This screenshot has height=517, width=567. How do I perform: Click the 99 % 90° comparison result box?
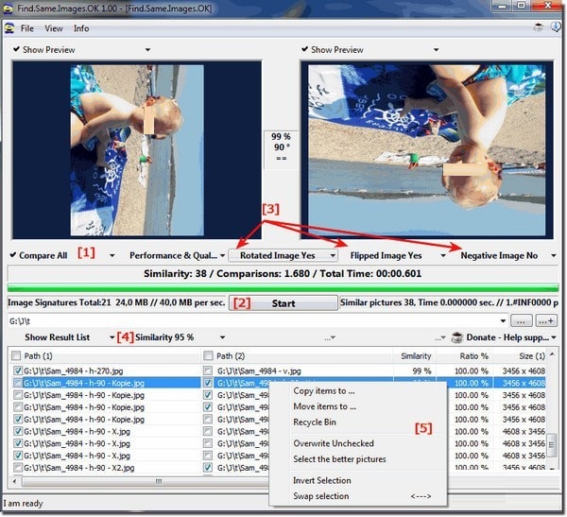coord(281,149)
